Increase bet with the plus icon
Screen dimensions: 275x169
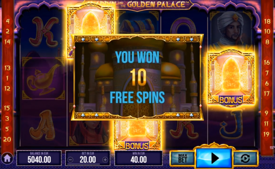click(105, 160)
